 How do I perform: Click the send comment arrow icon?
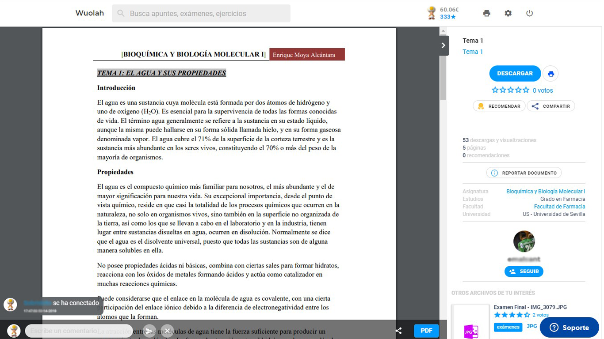(150, 331)
